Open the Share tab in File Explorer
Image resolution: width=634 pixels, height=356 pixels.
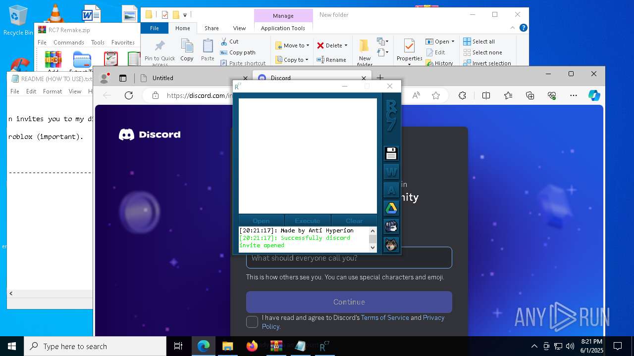[x=211, y=28]
